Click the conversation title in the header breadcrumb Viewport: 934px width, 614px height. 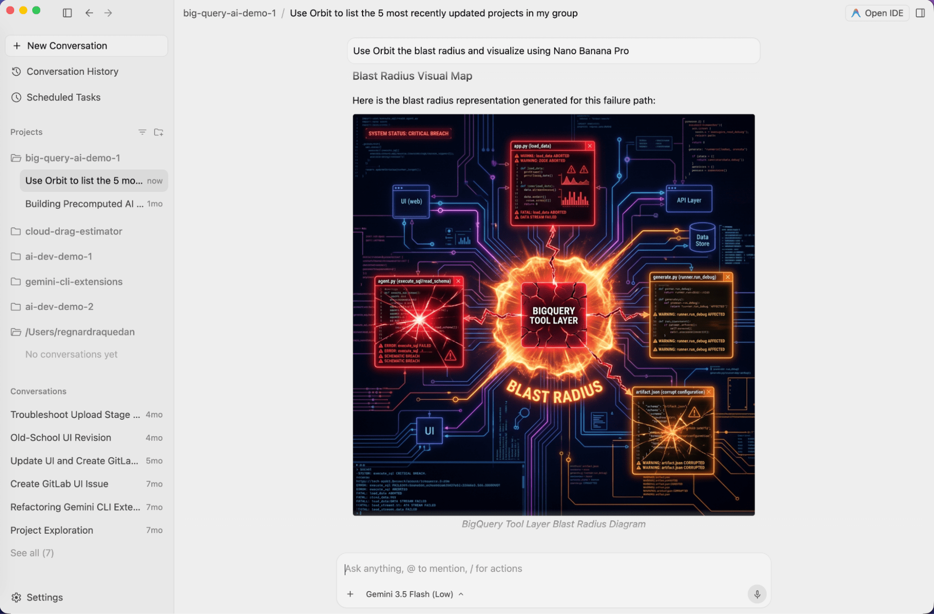pyautogui.click(x=434, y=13)
